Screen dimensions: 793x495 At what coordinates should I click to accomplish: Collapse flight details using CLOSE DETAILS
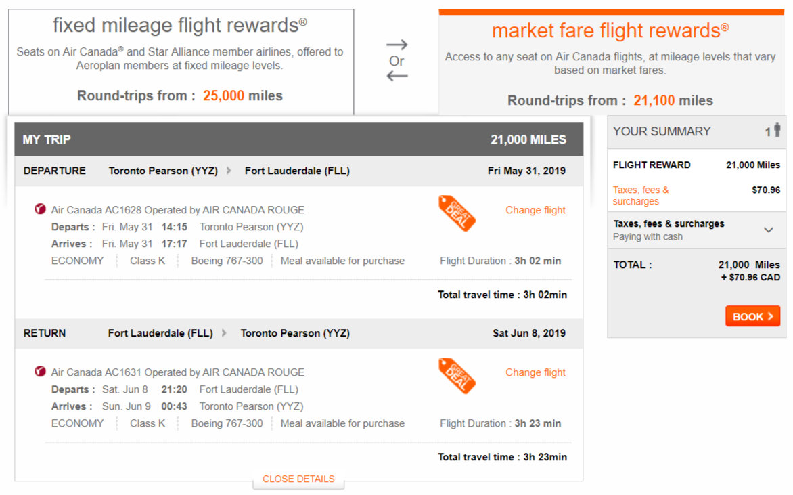pyautogui.click(x=298, y=479)
